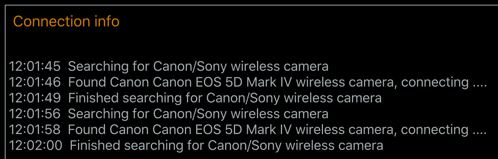Click the trailing dots after connecting at 12:01:58

(480, 133)
